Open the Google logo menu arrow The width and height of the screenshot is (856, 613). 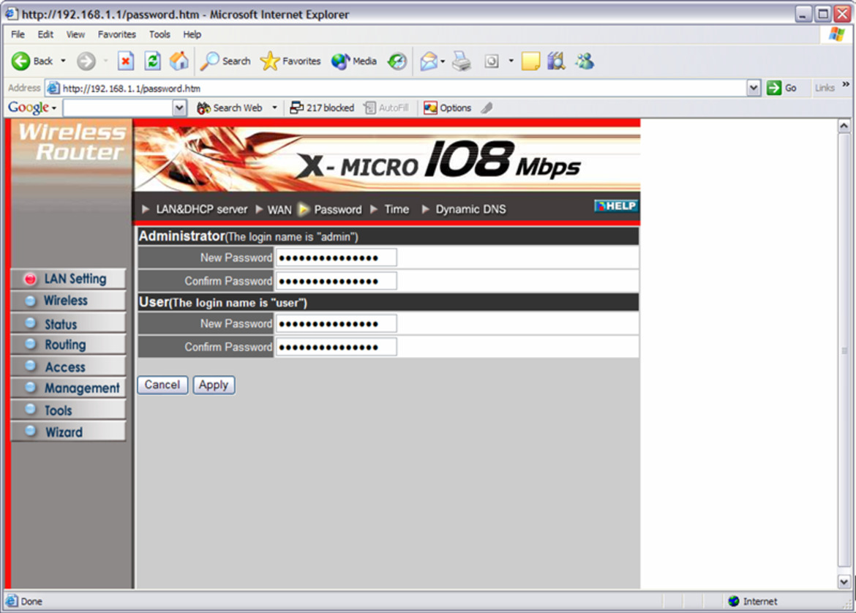pos(54,108)
